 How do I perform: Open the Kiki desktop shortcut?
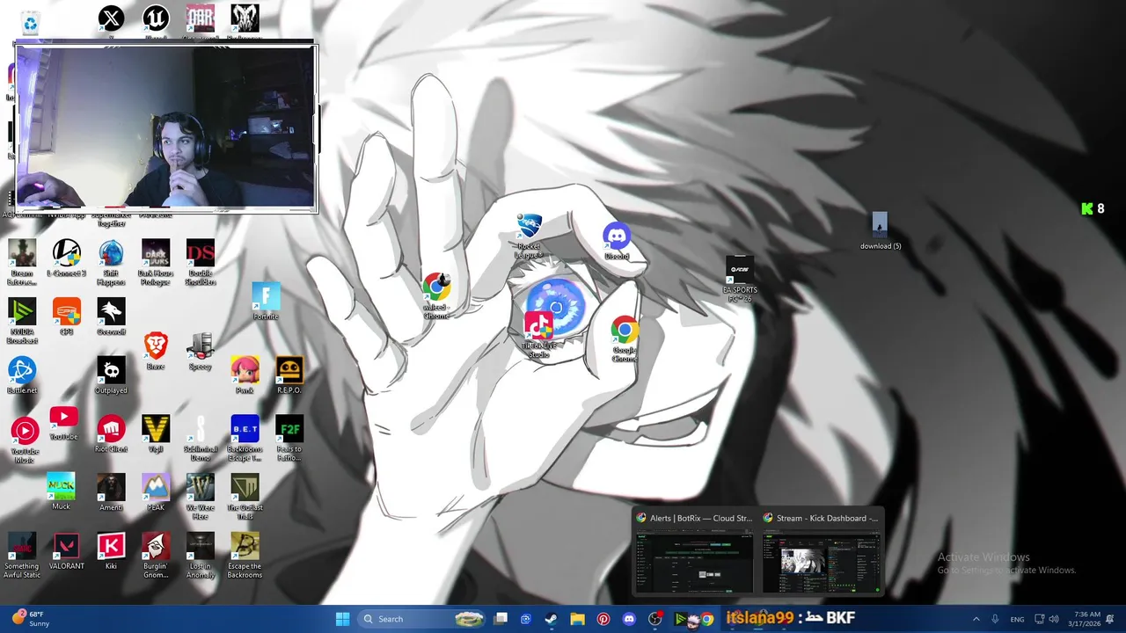coord(111,551)
